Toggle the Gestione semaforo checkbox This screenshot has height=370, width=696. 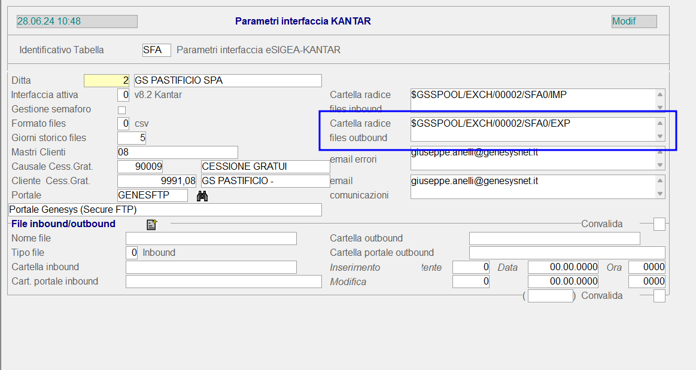coord(122,109)
